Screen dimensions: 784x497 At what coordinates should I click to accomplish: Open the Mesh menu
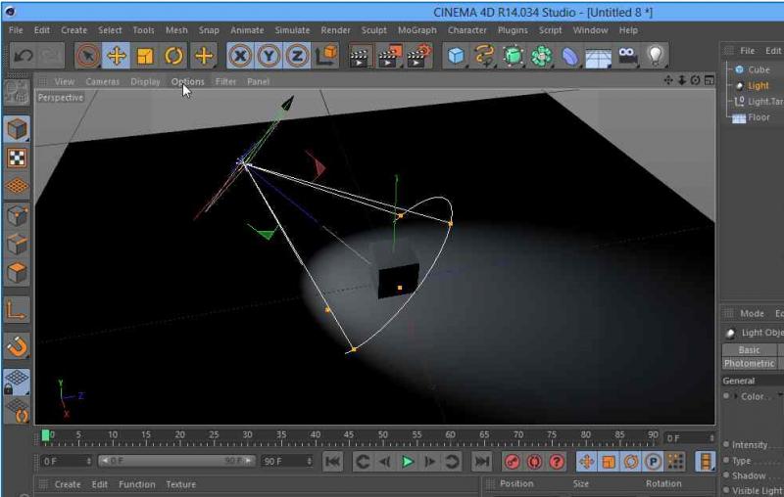point(176,30)
